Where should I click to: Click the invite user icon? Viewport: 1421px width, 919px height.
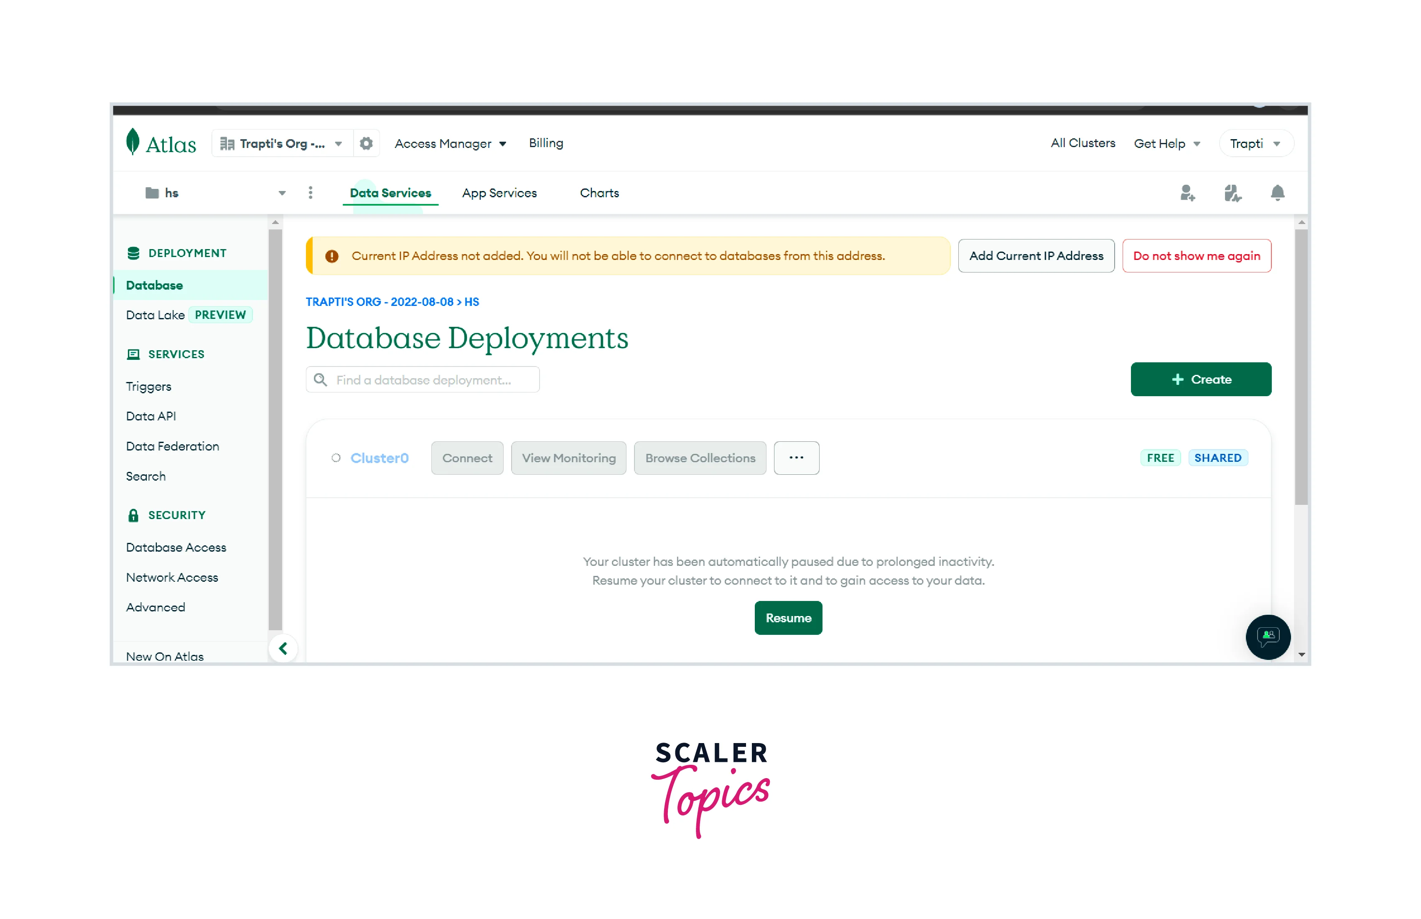[x=1187, y=193]
